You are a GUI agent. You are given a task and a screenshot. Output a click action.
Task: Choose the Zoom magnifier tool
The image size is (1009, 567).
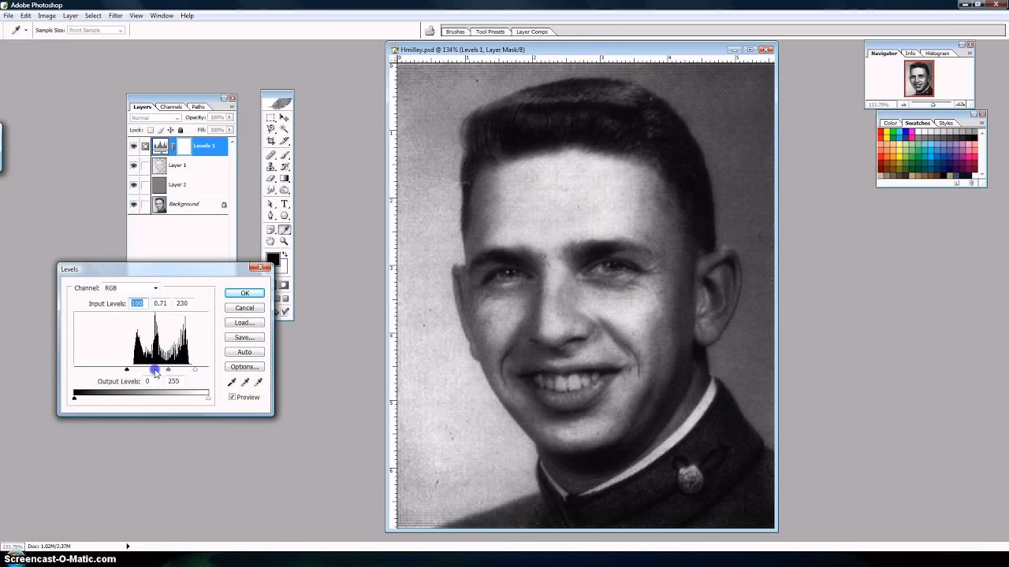(285, 242)
